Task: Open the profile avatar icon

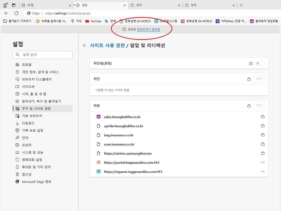Action: click(x=5, y=5)
